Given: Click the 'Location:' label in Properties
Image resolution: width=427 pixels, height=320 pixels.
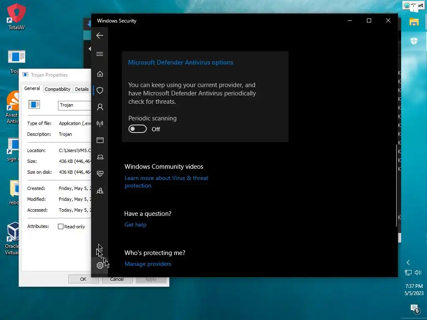Looking at the screenshot, I should [36, 150].
